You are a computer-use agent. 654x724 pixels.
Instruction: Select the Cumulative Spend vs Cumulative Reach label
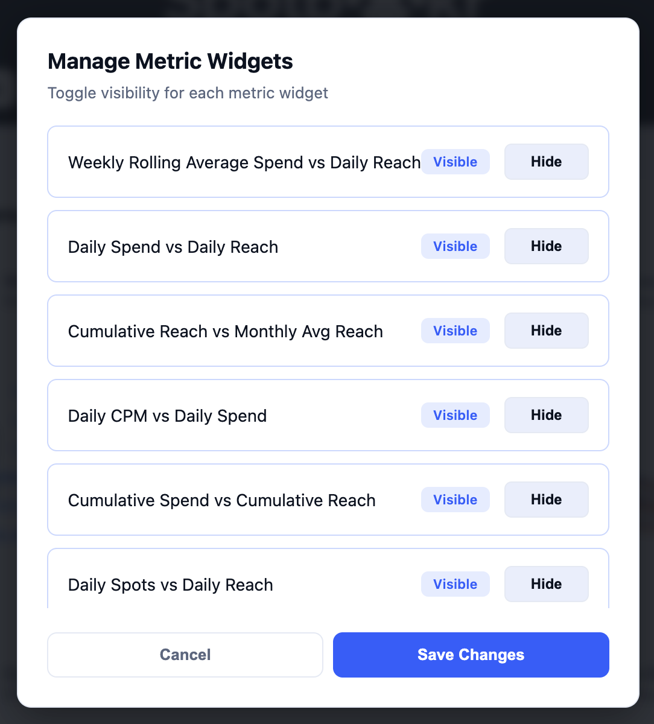pos(221,500)
